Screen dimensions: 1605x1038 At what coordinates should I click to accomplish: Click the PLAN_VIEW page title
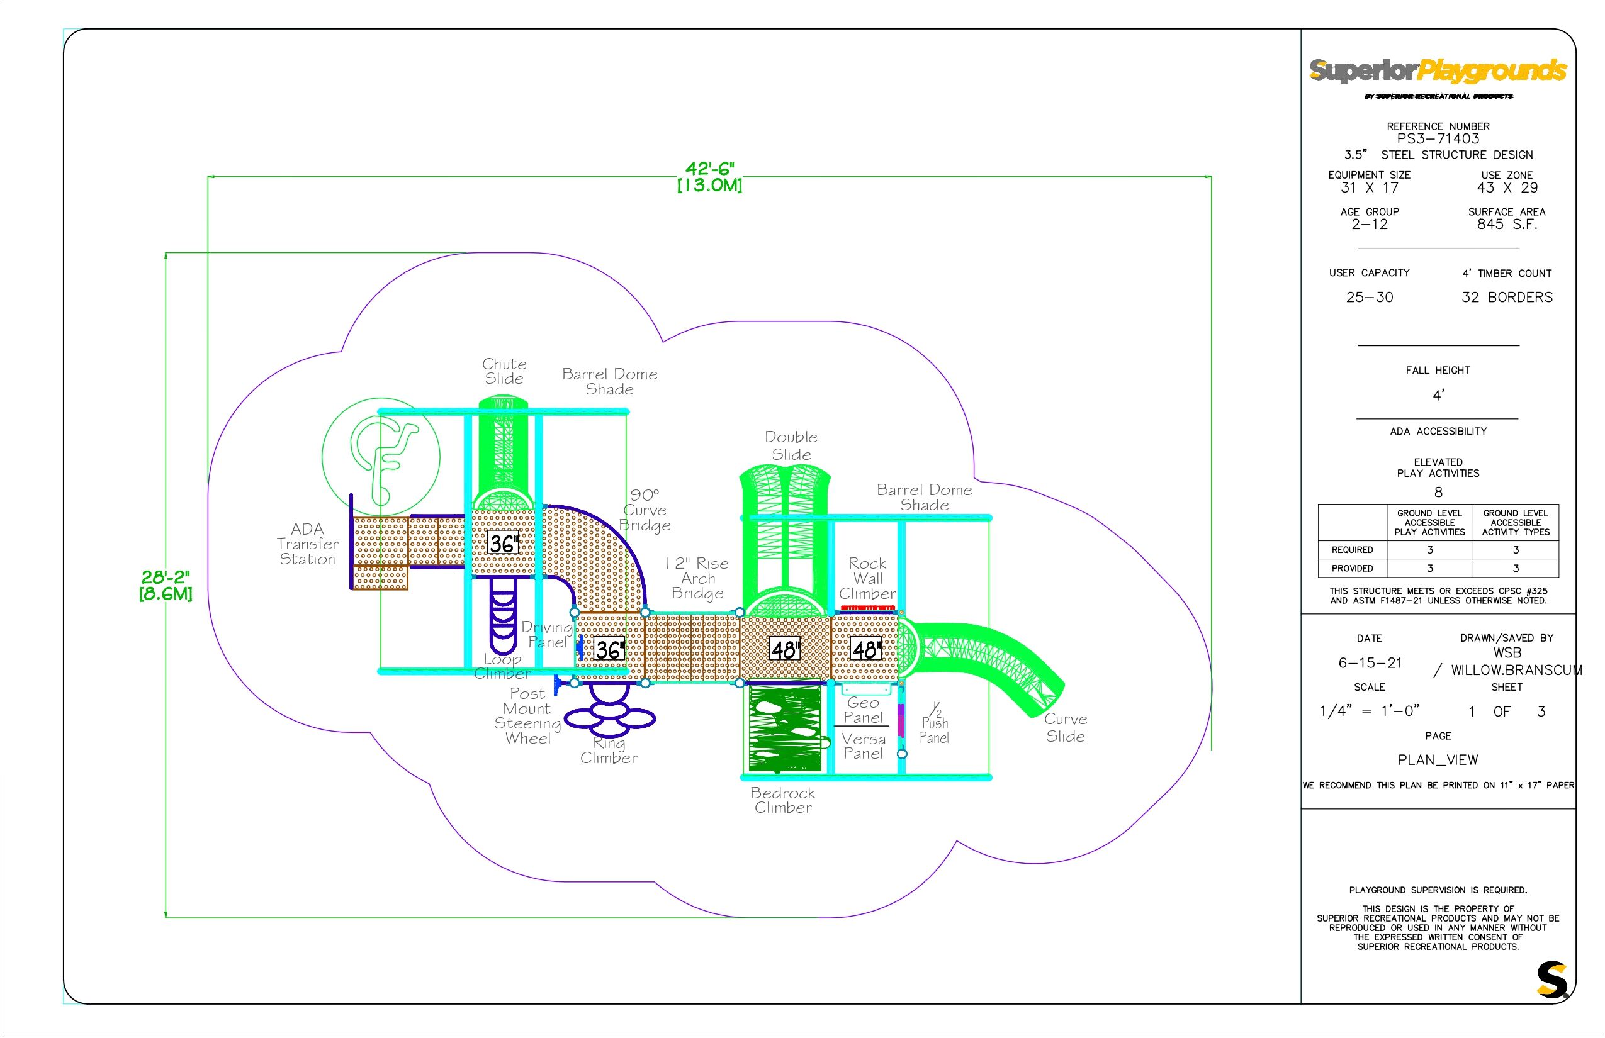click(1438, 761)
